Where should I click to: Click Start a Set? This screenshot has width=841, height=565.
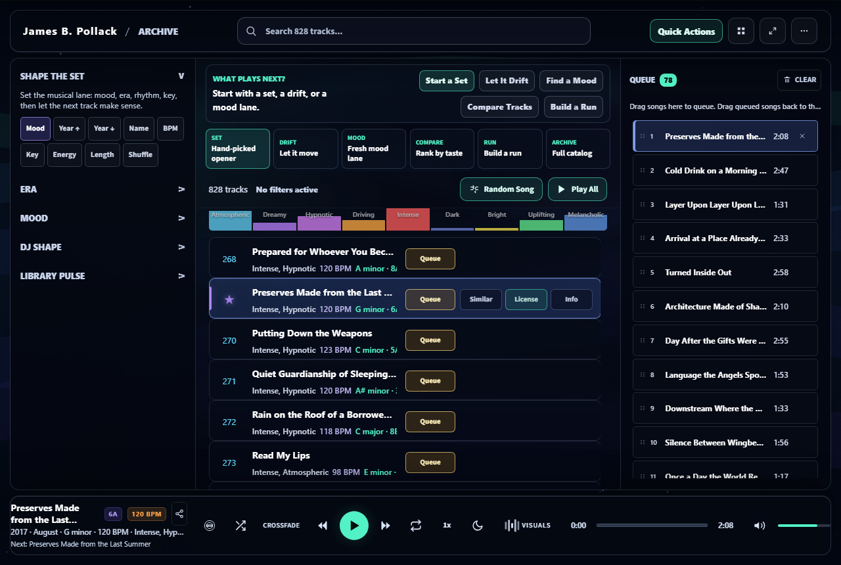[447, 81]
